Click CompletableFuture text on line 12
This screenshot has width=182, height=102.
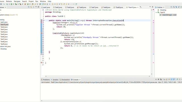[61, 33]
